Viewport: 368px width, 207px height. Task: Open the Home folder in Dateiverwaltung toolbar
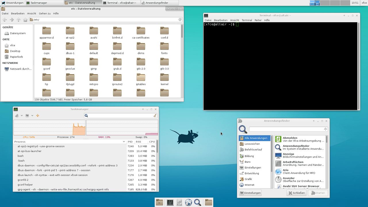(x=25, y=20)
